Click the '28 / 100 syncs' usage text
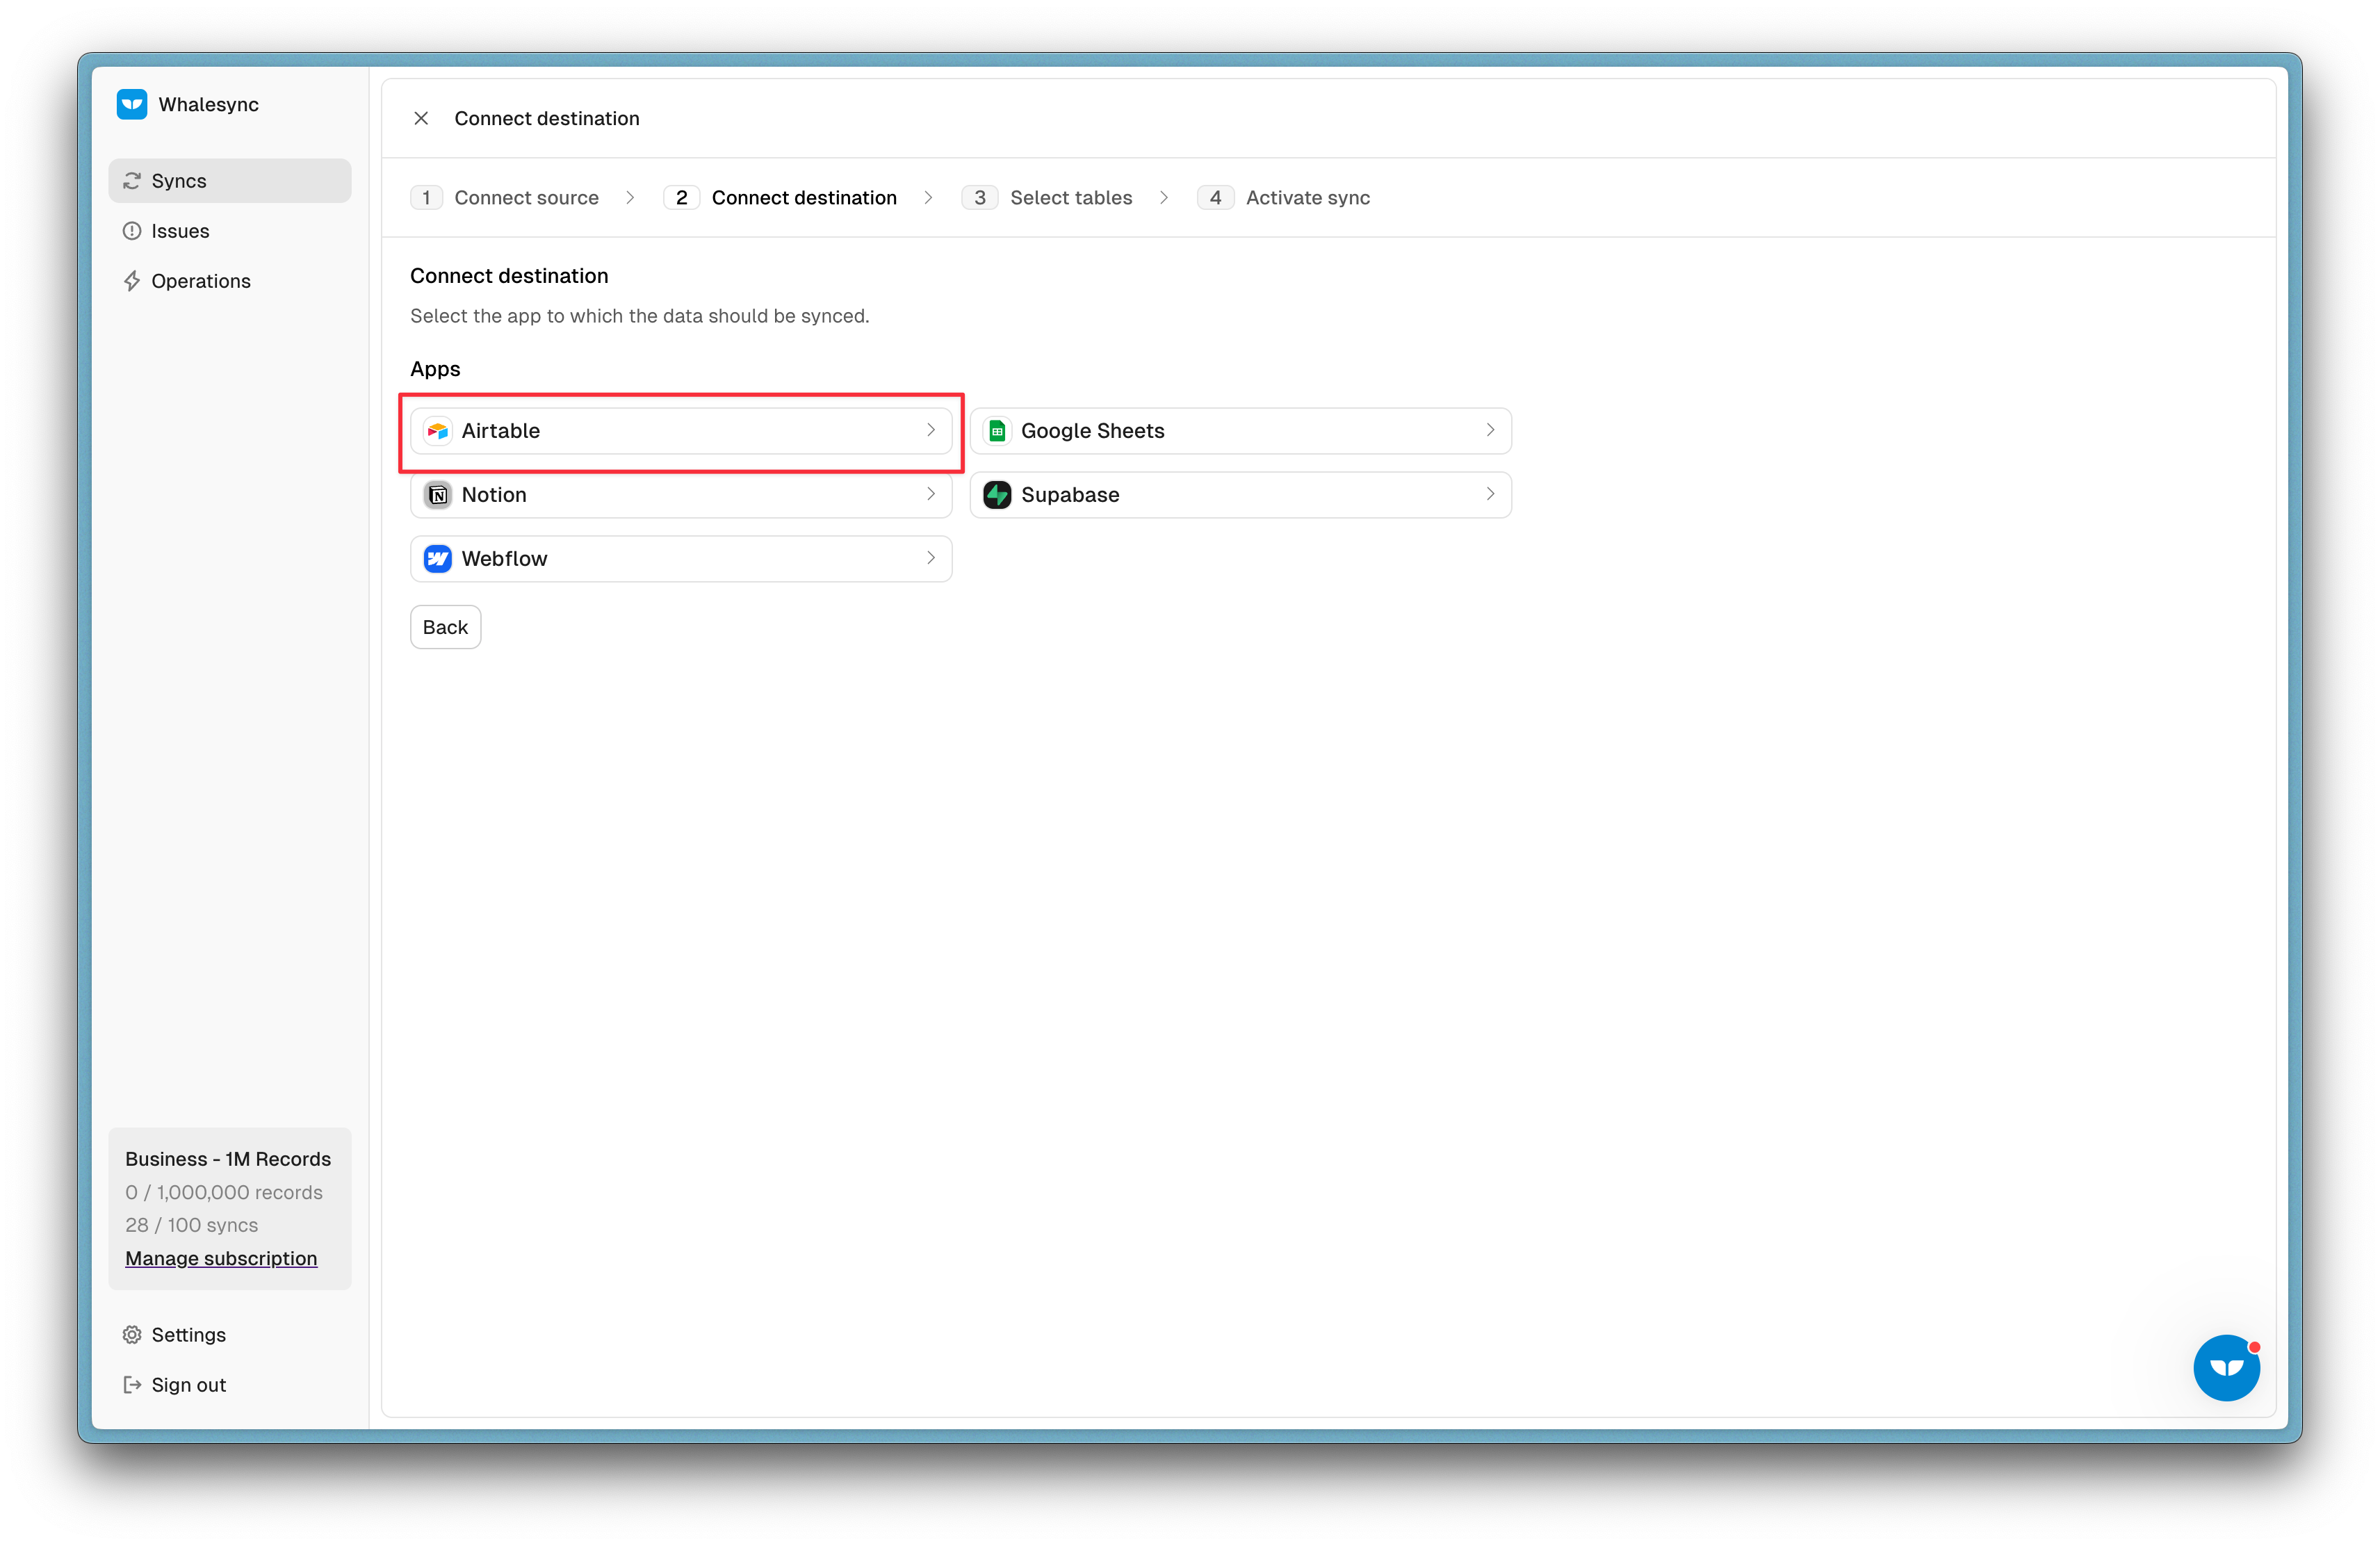This screenshot has width=2380, height=1546. [x=192, y=1225]
